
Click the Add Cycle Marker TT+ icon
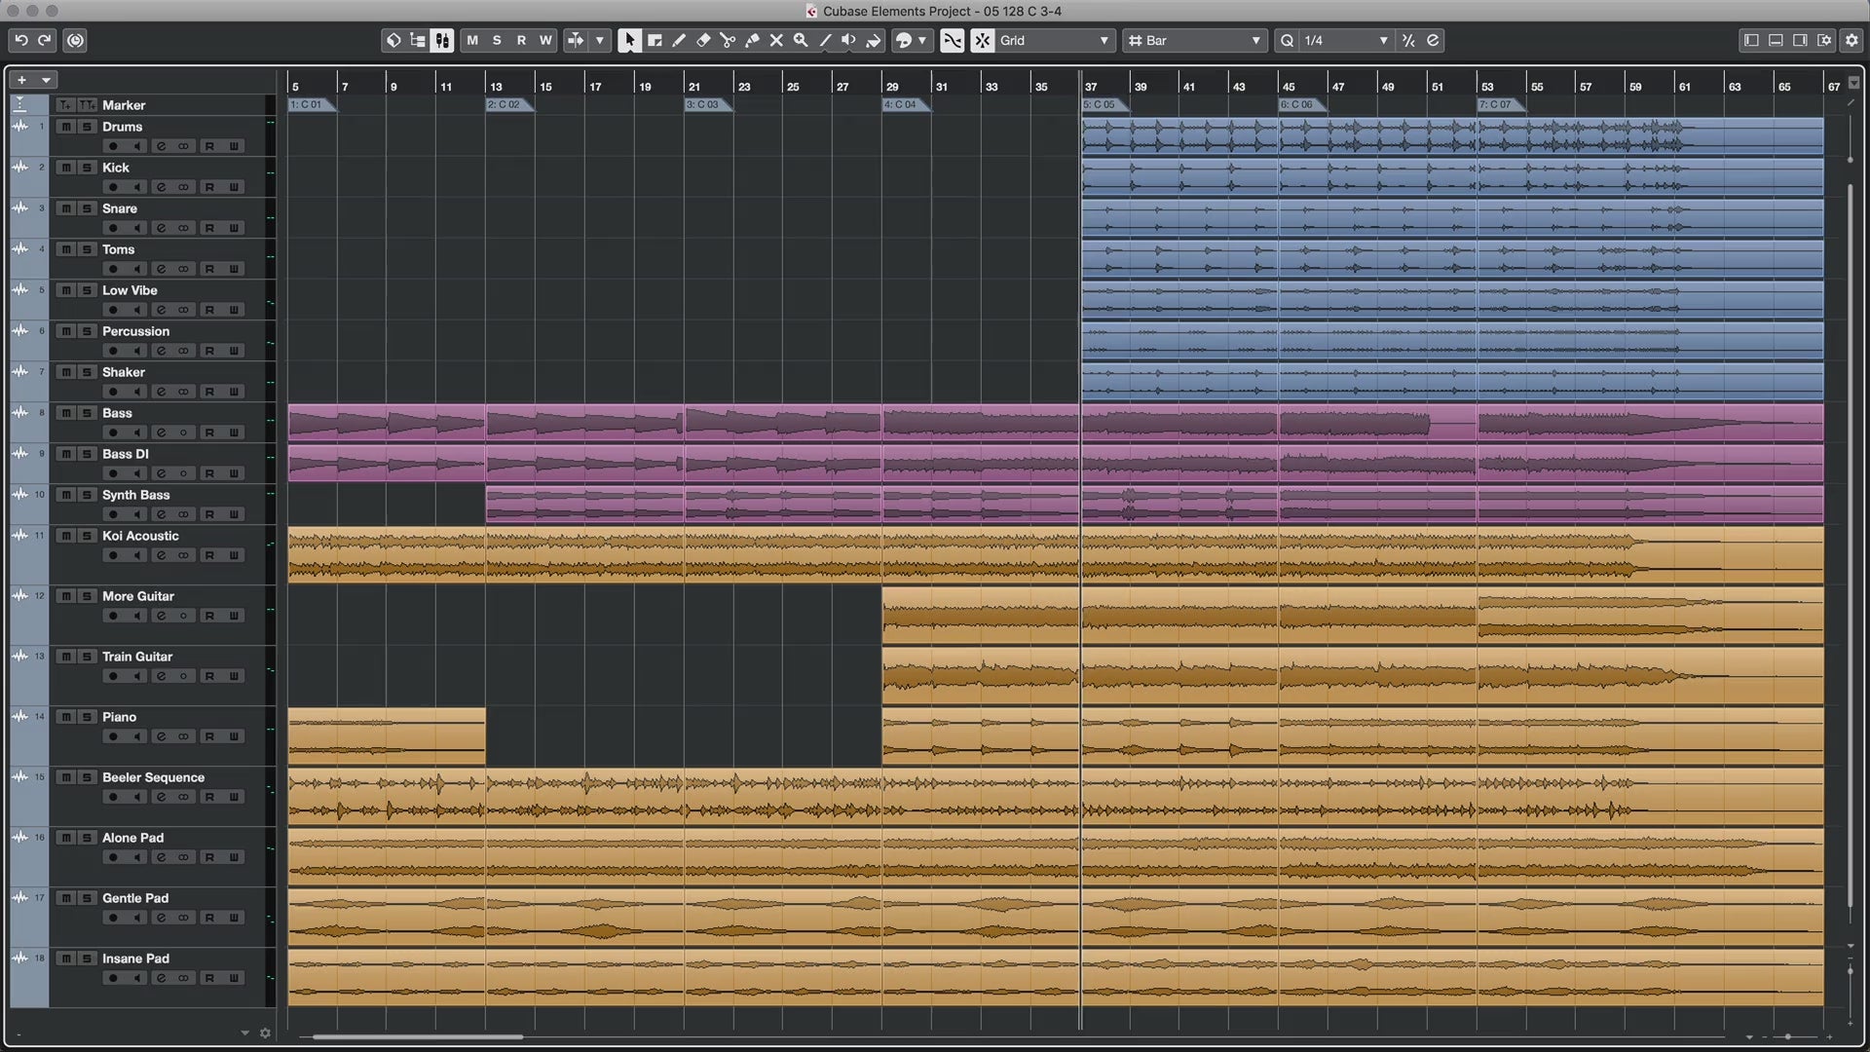(x=87, y=104)
